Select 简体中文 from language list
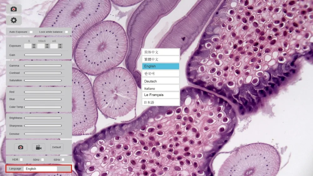This screenshot has height=176, width=313. coord(161,52)
